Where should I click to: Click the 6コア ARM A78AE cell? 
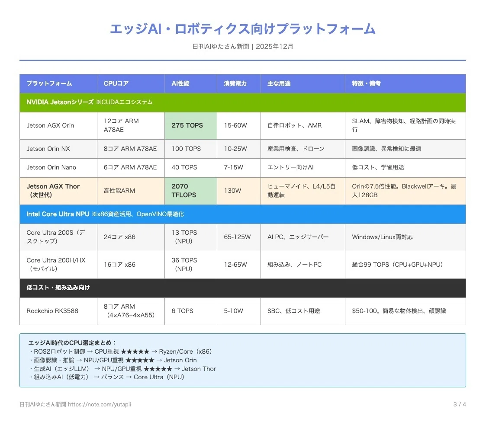point(131,168)
